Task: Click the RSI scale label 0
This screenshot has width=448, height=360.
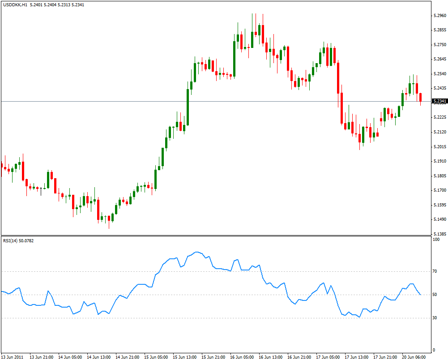Action: (434, 350)
